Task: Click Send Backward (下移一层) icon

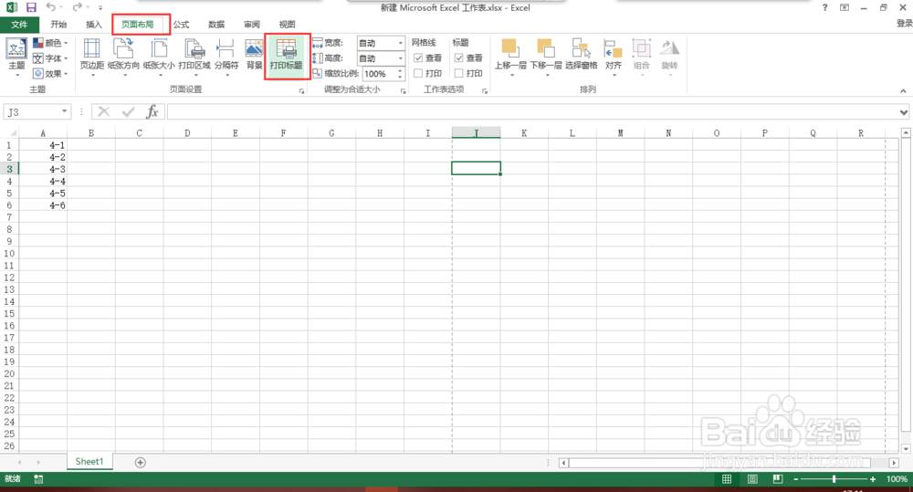Action: coord(546,48)
